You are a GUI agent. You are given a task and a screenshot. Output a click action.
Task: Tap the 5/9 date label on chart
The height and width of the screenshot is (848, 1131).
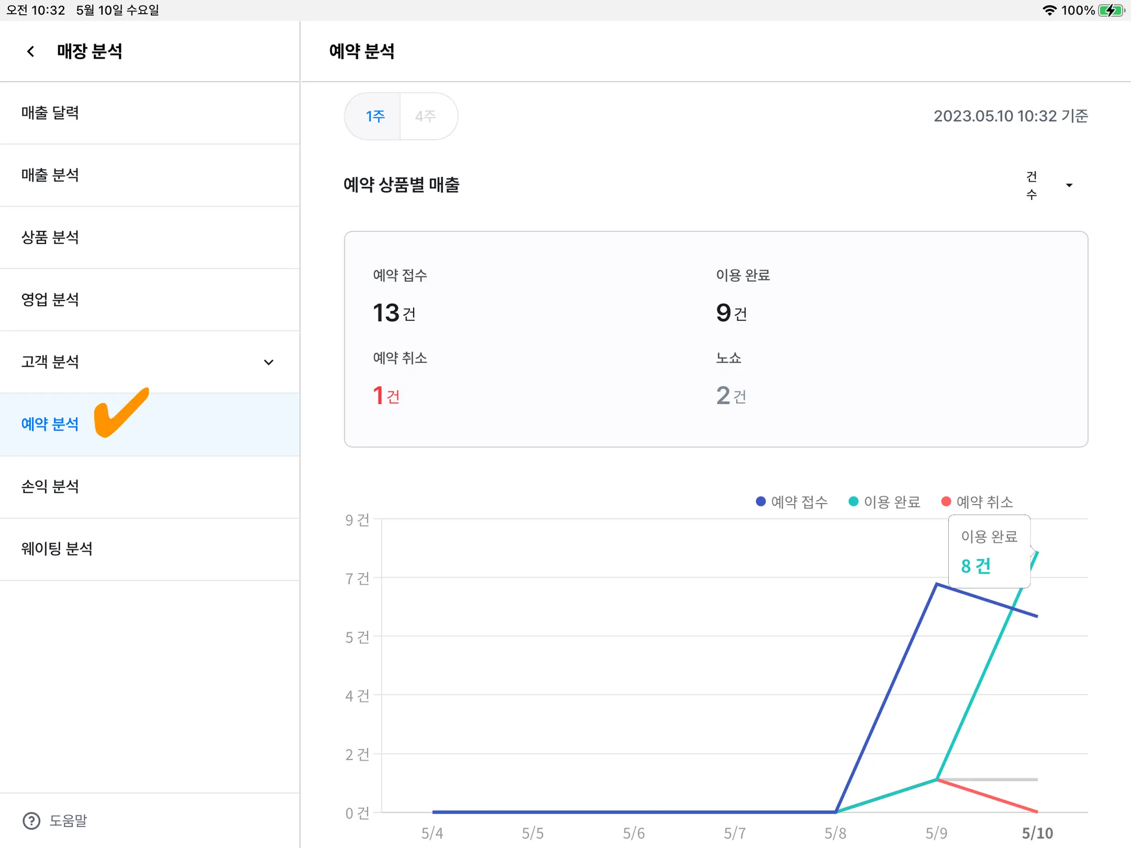(x=937, y=833)
